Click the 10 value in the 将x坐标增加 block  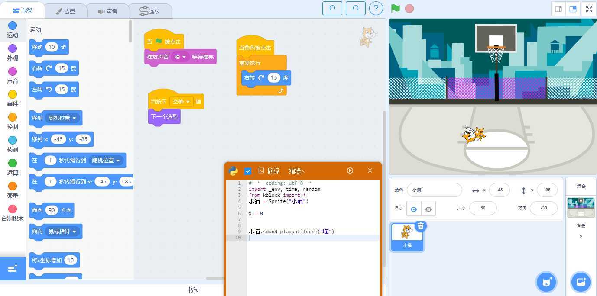(x=71, y=260)
